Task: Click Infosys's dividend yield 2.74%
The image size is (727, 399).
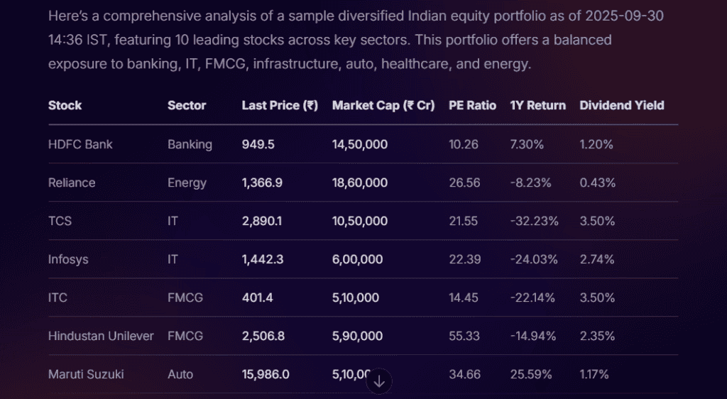Action: pos(596,259)
